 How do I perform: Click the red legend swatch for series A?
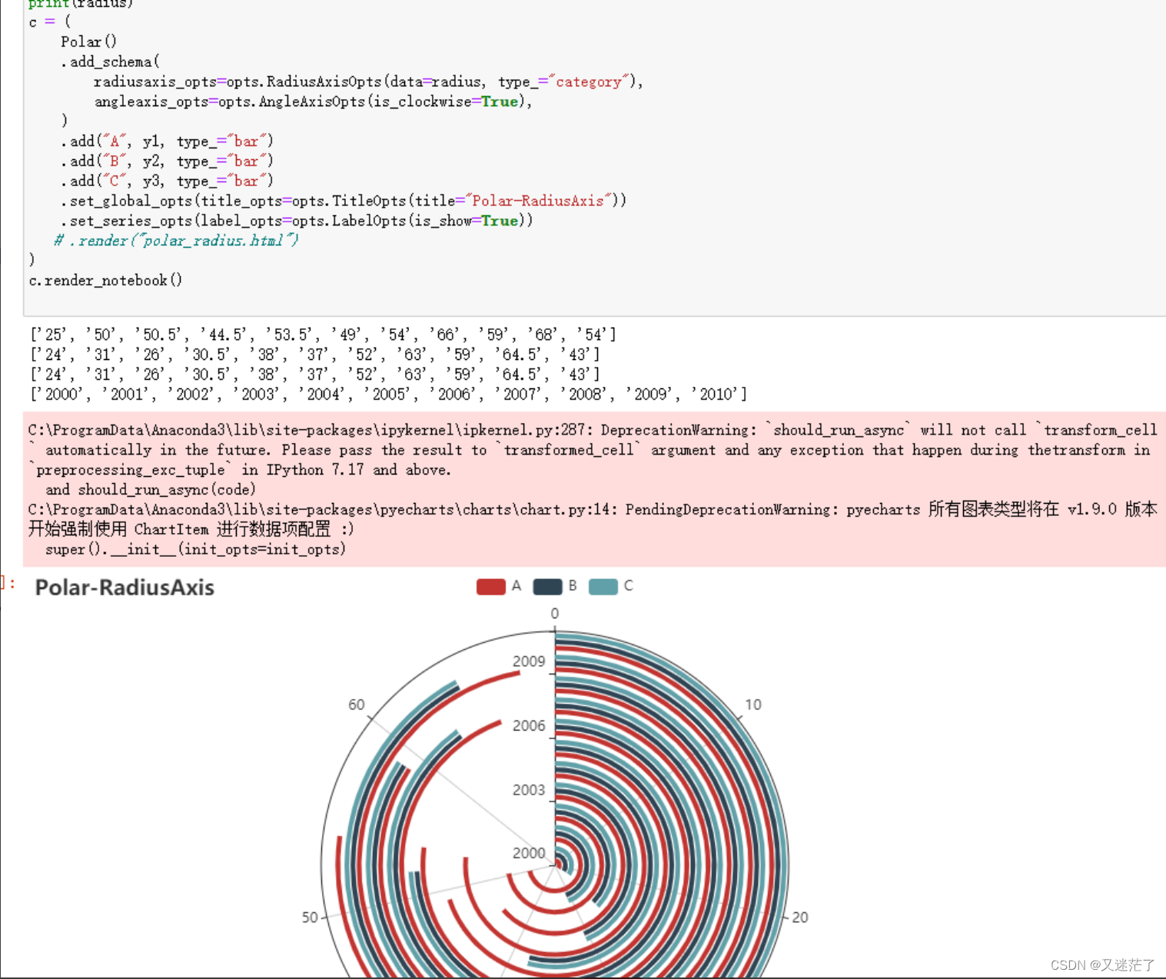pyautogui.click(x=492, y=586)
